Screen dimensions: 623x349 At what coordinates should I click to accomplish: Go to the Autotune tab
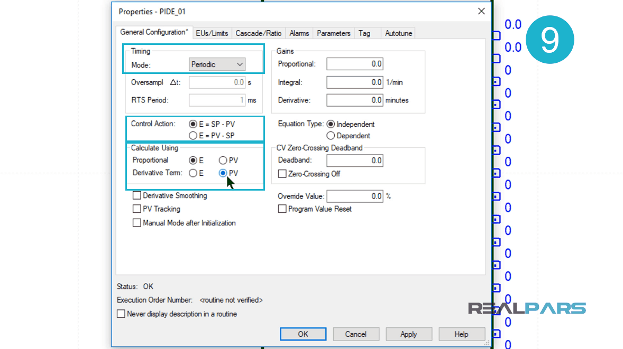coord(399,33)
